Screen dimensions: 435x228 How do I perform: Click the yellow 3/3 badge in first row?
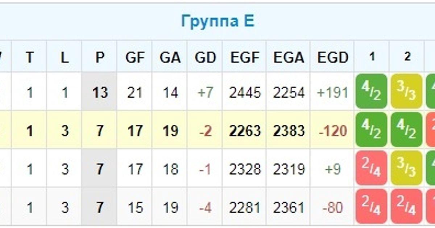coord(407,91)
